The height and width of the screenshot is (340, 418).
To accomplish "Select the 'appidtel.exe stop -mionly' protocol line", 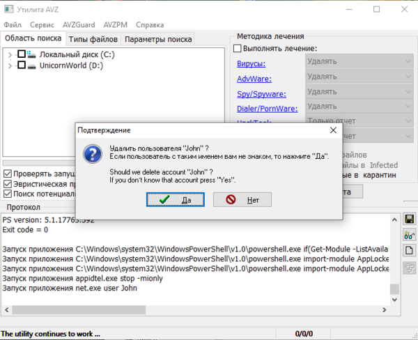I will pos(82,279).
